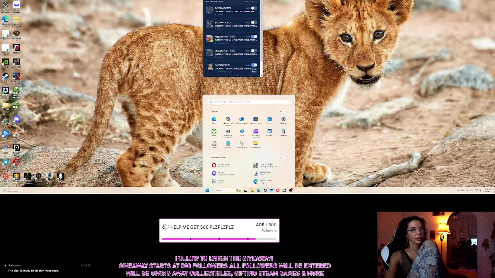The image size is (495, 278).
Task: Disable the toggle on SAVGWOODSX Streaming row
Action: point(254,65)
